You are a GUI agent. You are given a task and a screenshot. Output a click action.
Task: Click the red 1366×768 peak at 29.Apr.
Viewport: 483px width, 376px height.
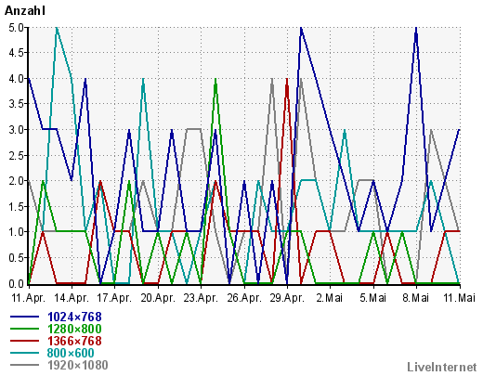coord(287,80)
